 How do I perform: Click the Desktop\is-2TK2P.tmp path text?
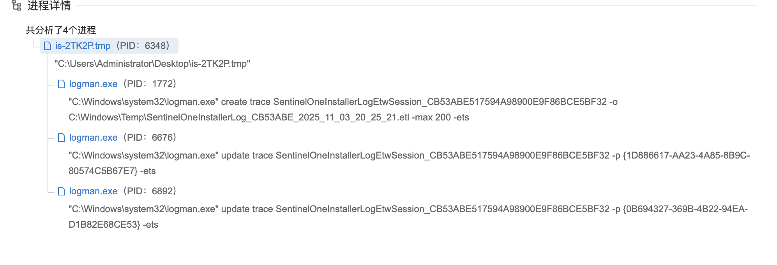click(x=152, y=64)
